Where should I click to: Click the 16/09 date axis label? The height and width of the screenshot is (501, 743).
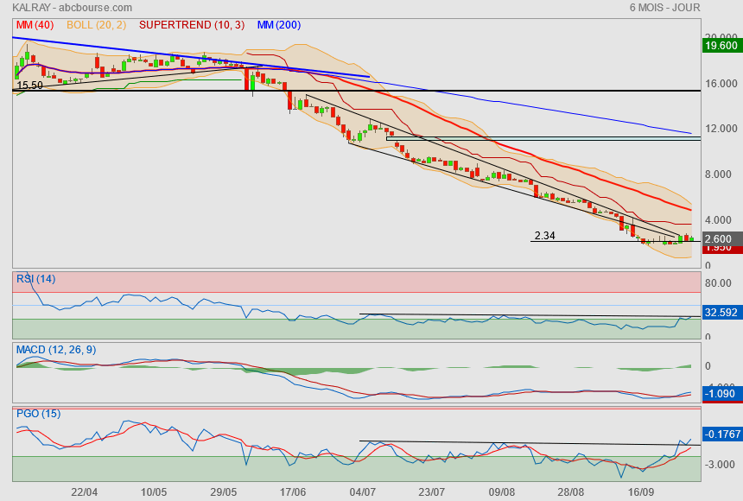641,491
